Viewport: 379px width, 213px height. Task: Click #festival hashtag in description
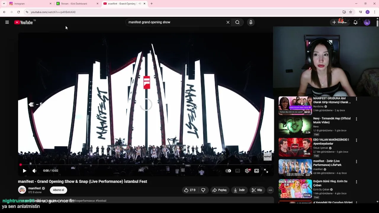click(101, 201)
